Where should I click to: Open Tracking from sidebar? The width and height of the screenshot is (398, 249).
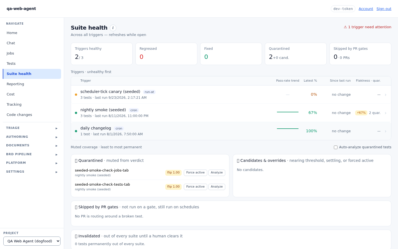pos(32,105)
